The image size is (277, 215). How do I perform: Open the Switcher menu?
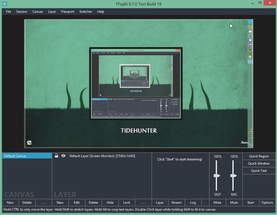86,11
